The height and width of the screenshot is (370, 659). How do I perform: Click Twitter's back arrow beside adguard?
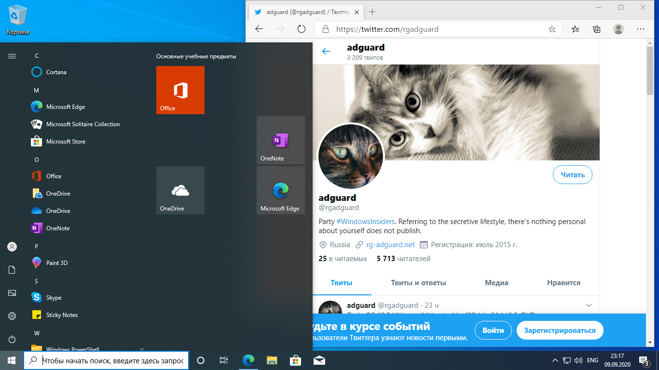tap(326, 52)
